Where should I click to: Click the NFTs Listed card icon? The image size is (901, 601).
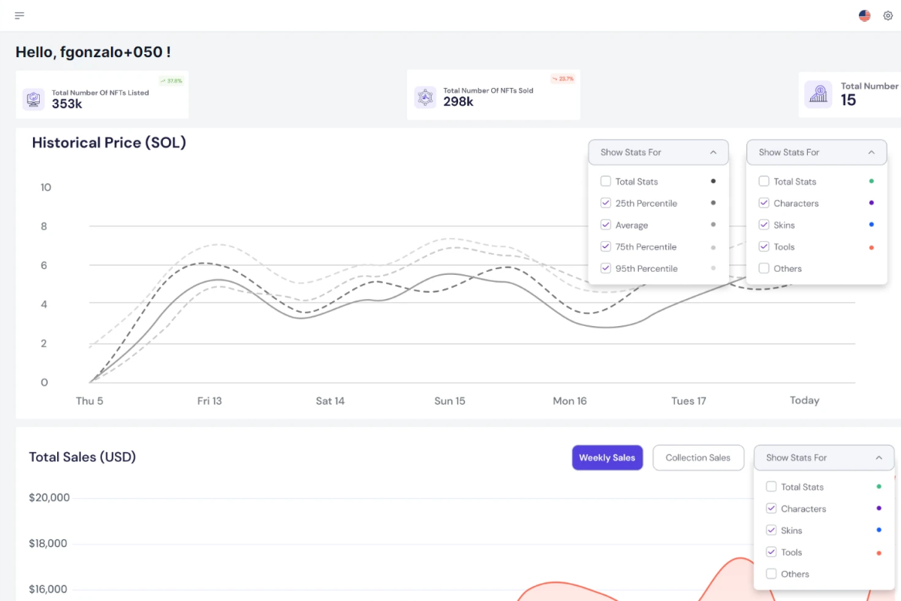(33, 99)
